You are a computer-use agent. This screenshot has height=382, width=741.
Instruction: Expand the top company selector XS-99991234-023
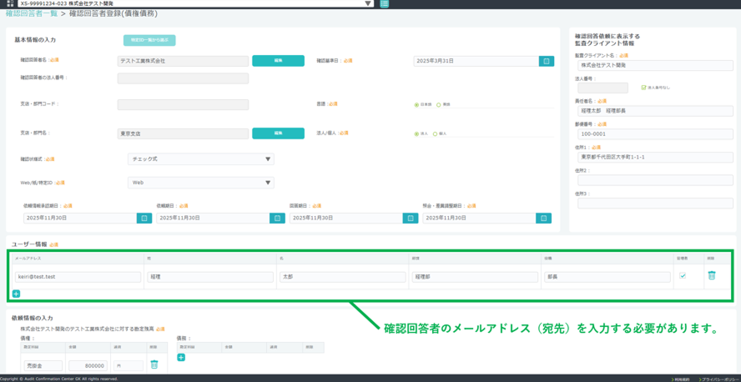(x=368, y=4)
